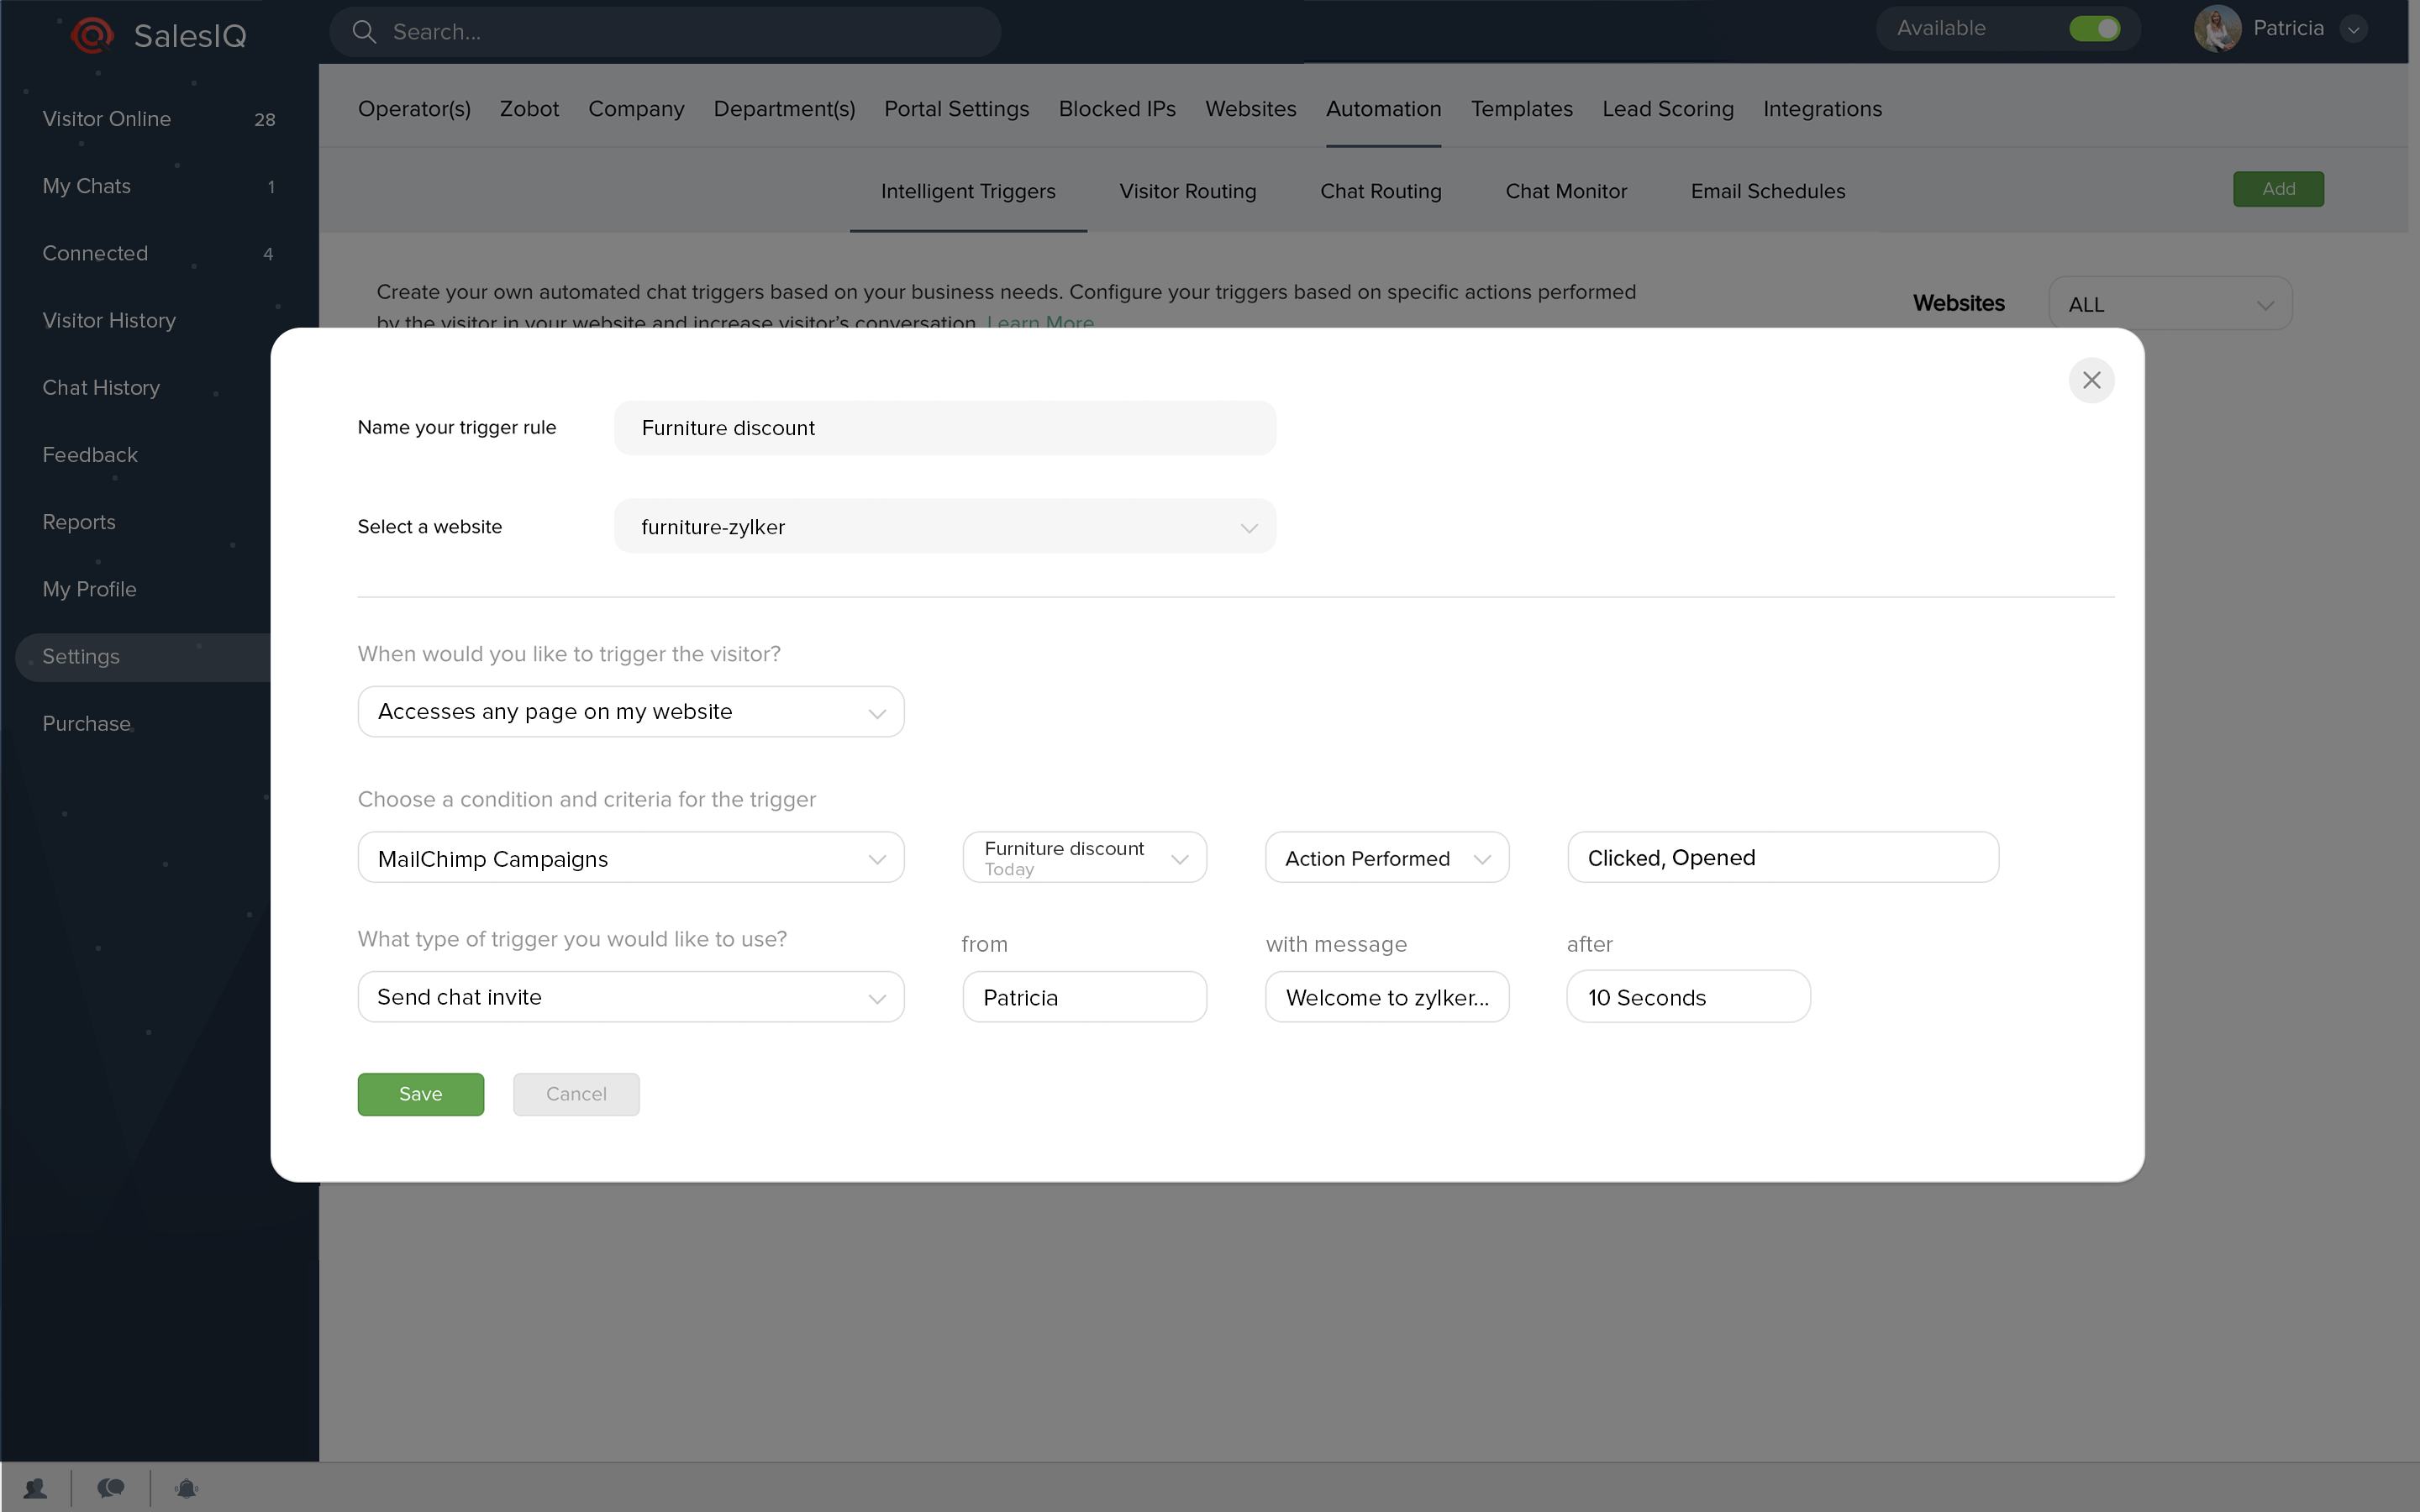Expand the MailChimp Campaigns condition dropdown

(630, 857)
